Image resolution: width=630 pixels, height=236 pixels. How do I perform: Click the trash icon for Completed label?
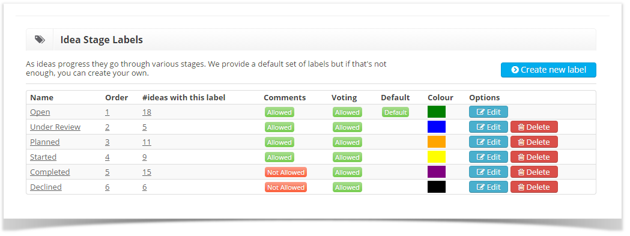point(521,172)
